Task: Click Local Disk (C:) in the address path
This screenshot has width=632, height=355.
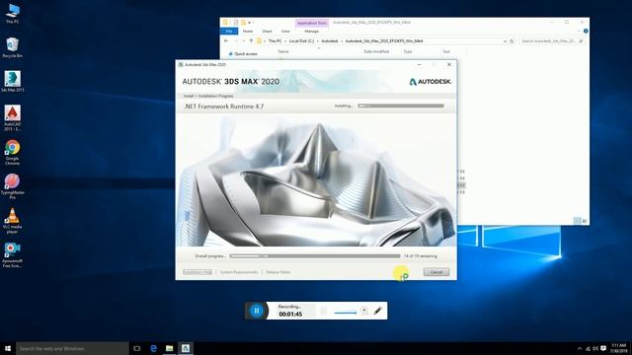Action: pos(301,41)
